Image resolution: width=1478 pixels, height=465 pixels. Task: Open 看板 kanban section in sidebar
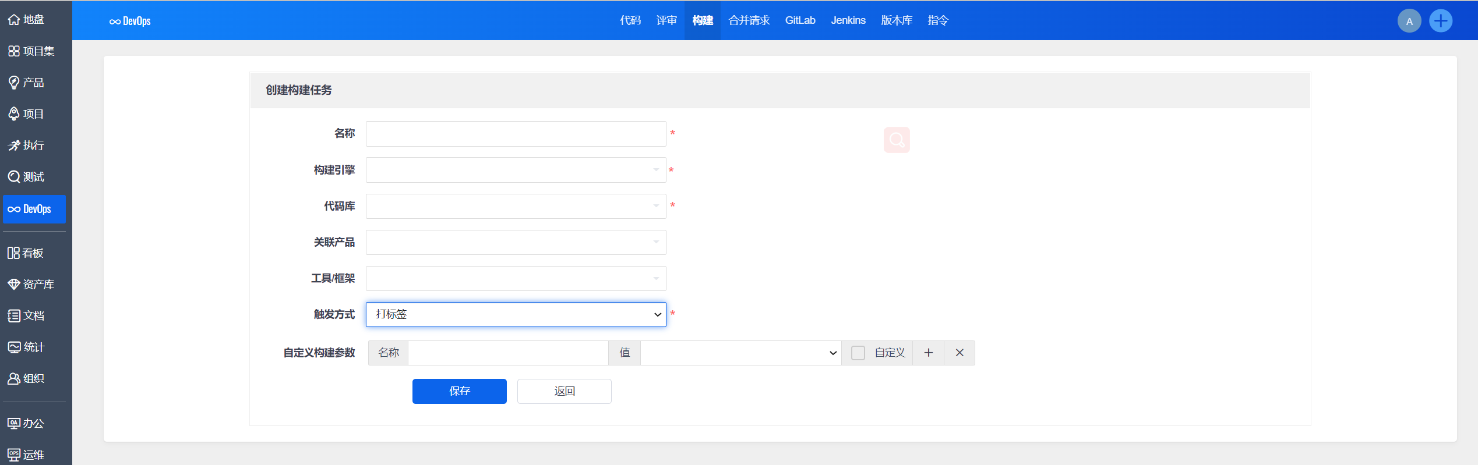coord(33,253)
